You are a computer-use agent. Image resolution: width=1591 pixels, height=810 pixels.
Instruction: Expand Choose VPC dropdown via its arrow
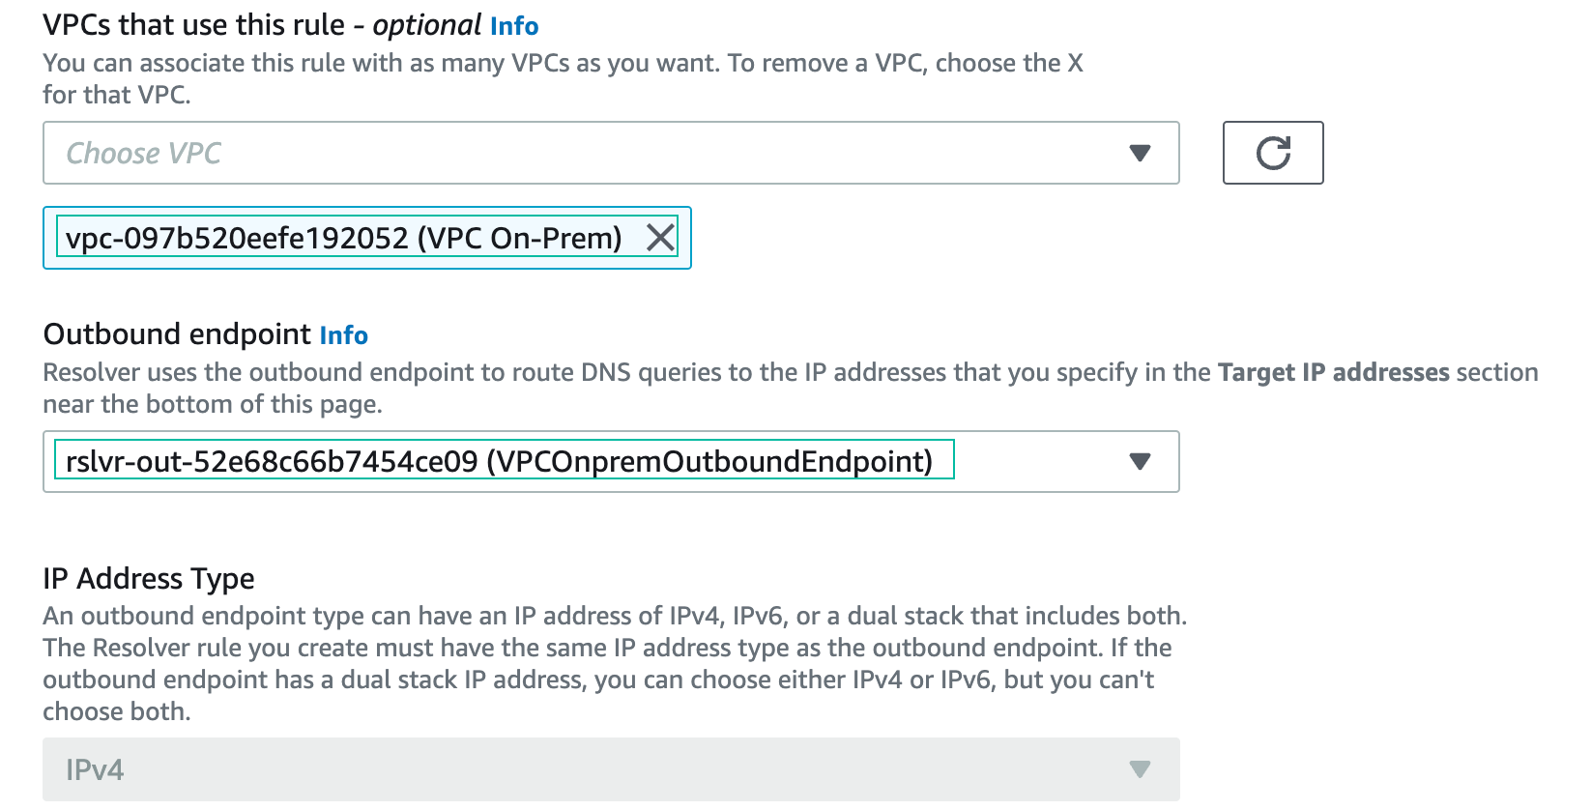pos(1140,153)
